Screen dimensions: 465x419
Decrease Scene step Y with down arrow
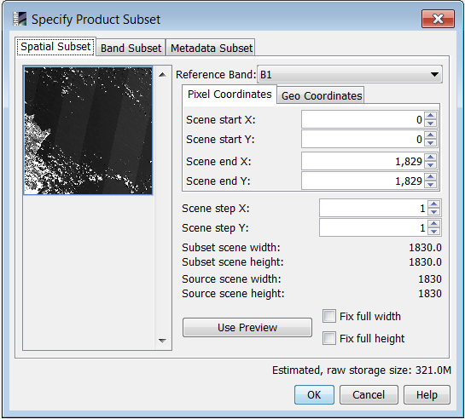[434, 232]
